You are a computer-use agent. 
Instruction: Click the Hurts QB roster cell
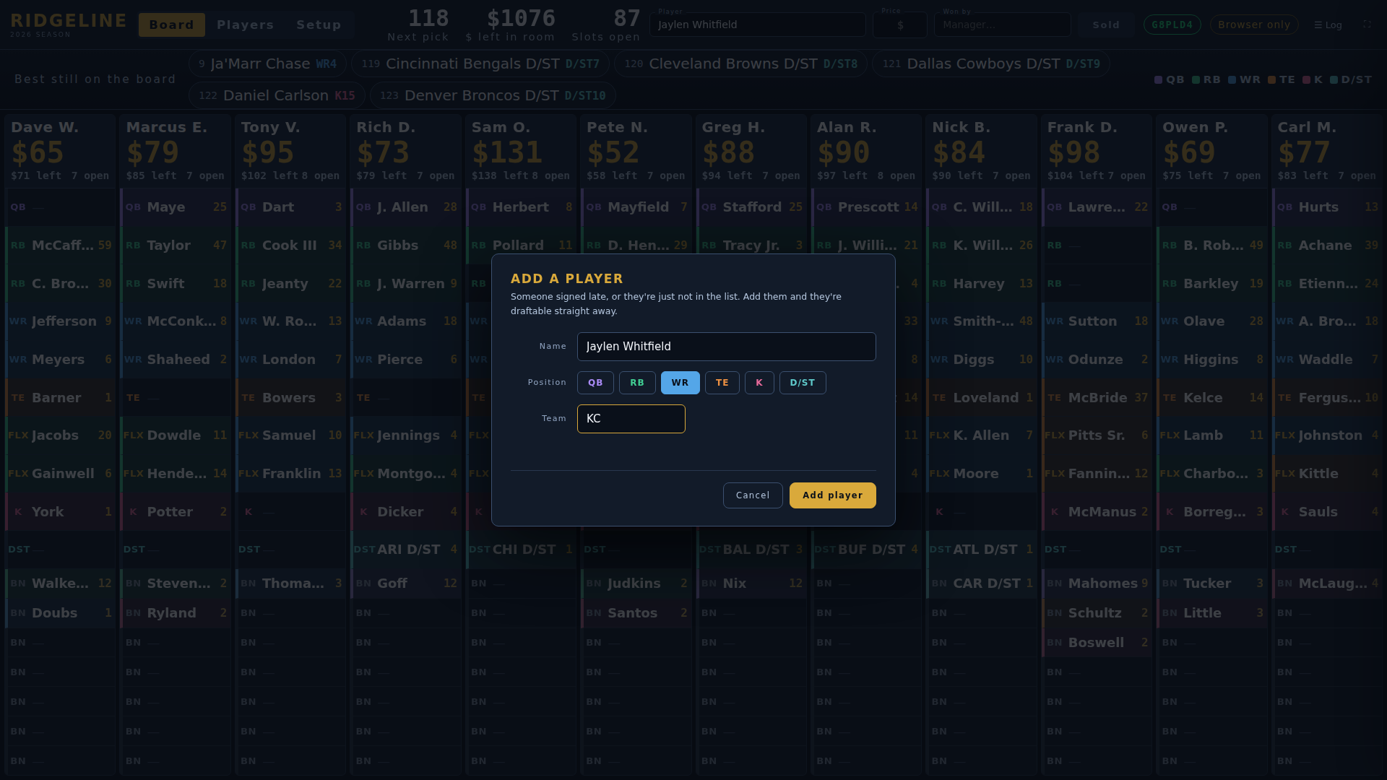pyautogui.click(x=1327, y=207)
